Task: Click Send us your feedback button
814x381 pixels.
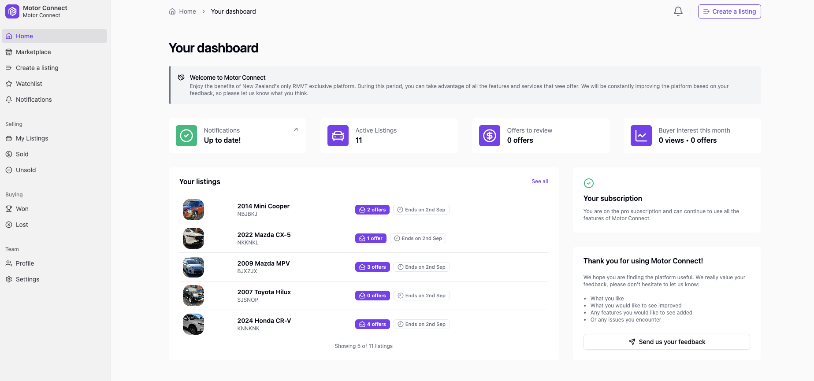Action: [666, 342]
